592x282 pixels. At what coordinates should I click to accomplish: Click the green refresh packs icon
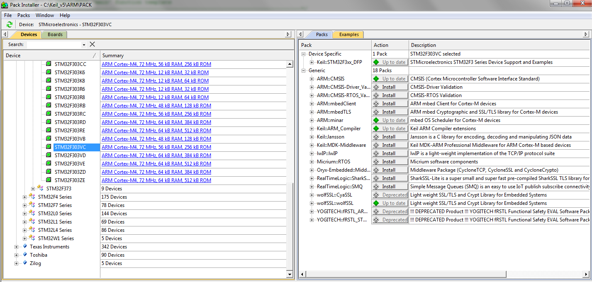pyautogui.click(x=9, y=24)
